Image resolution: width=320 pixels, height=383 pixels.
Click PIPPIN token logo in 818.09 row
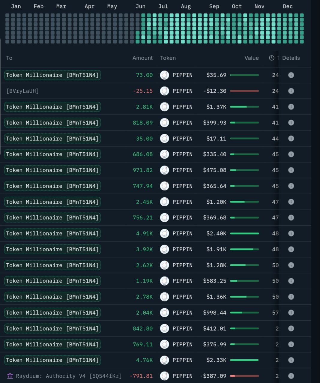pos(164,123)
